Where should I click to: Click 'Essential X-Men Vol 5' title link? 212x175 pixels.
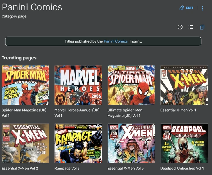click(126, 168)
